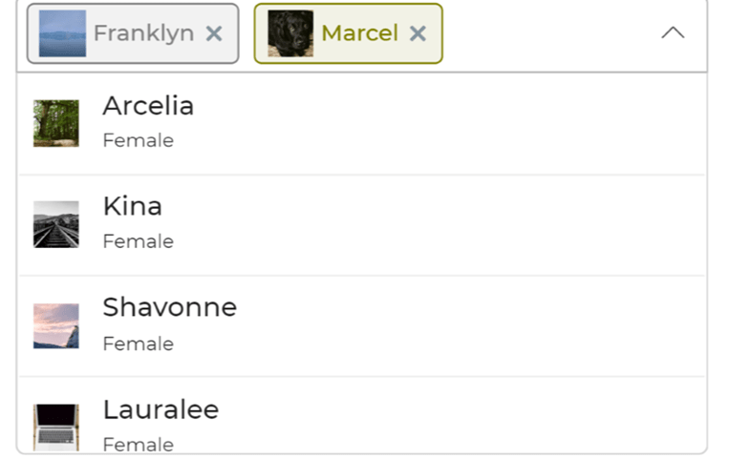
Task: Click the Franklyn chip label
Action: coord(143,33)
